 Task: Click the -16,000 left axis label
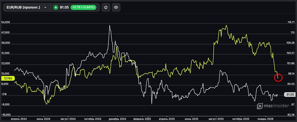[x=6, y=115]
